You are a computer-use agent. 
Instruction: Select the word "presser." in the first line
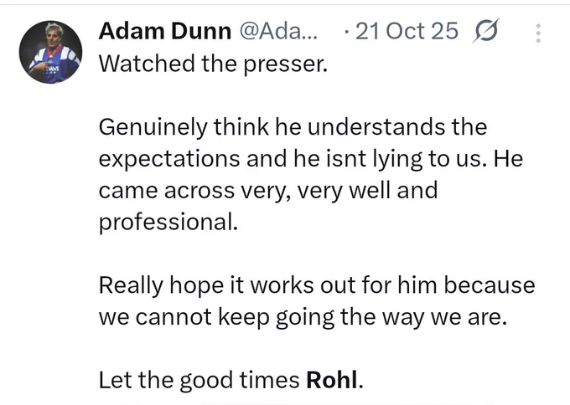click(285, 64)
